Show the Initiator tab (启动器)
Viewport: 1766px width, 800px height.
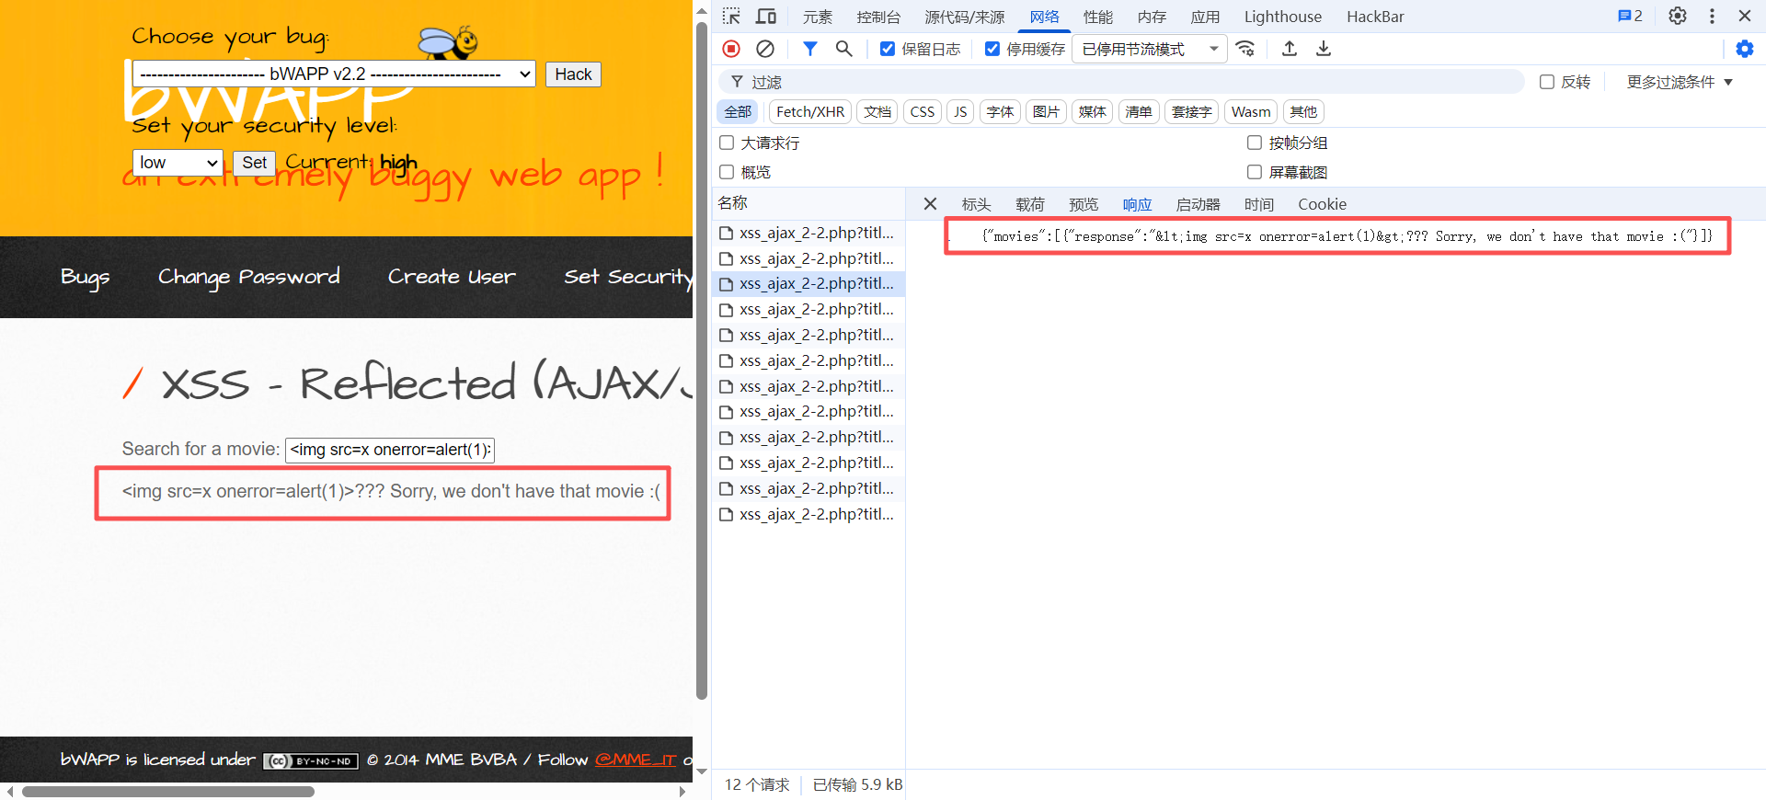tap(1198, 204)
